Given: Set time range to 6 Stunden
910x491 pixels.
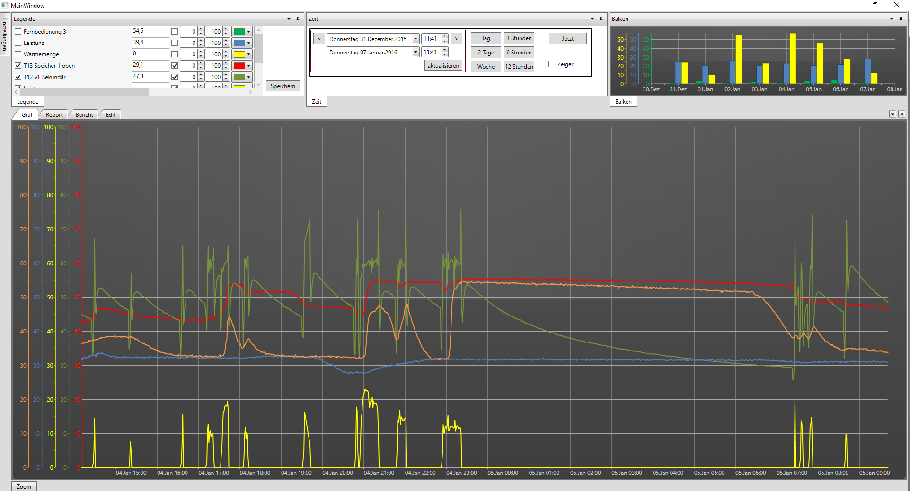Looking at the screenshot, I should pos(519,53).
